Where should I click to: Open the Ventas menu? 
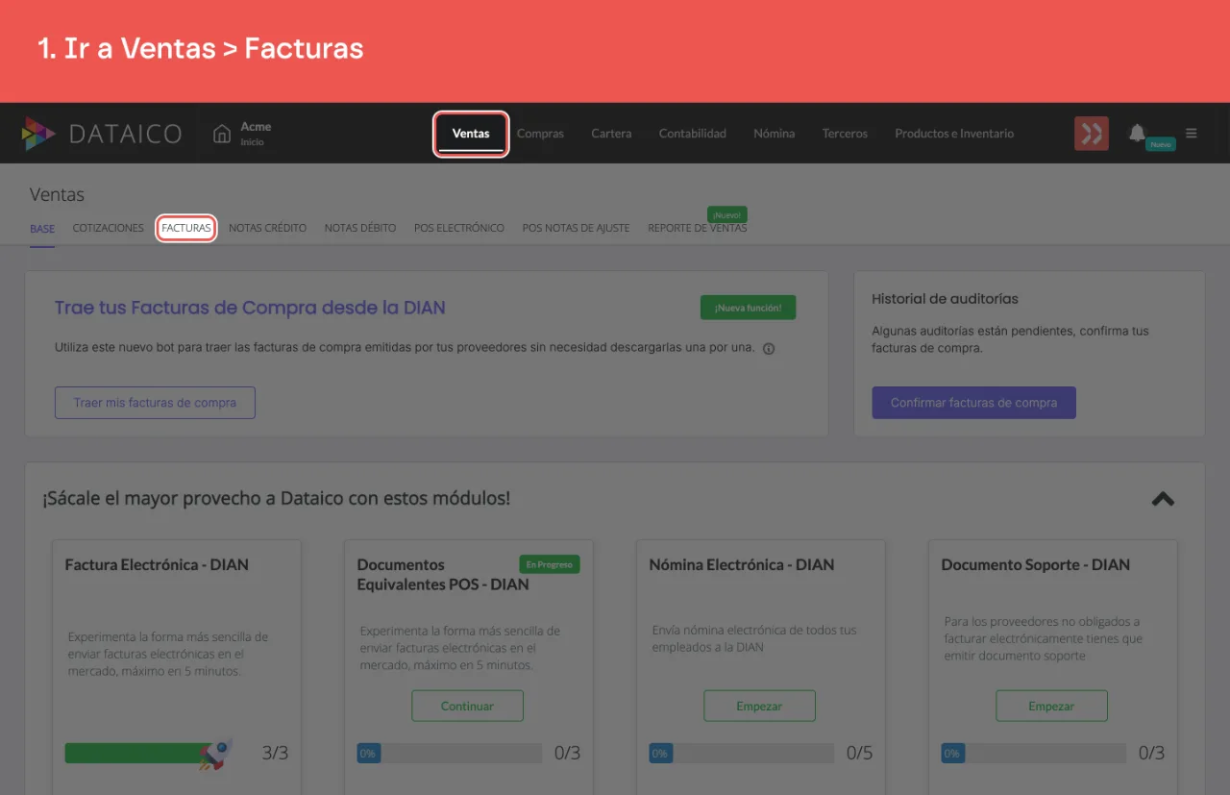471,134
